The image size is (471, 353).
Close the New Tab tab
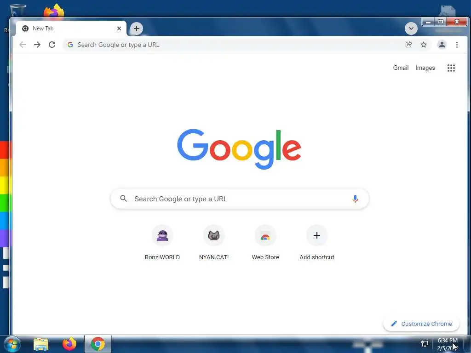coord(119,28)
